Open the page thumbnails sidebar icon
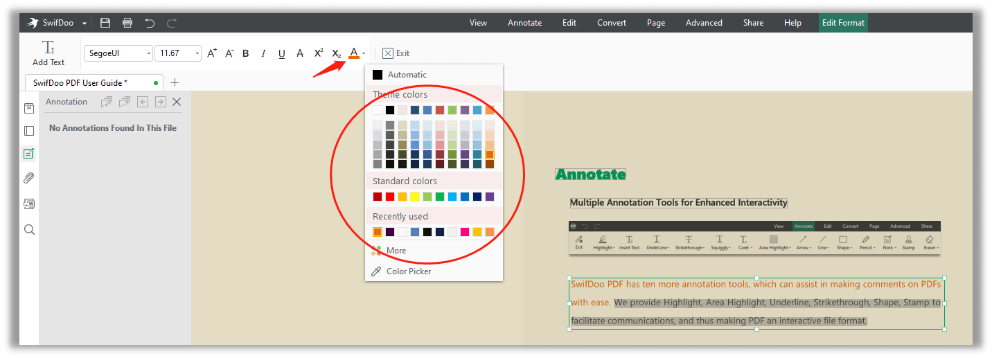Image resolution: width=992 pixels, height=358 pixels. tap(29, 131)
